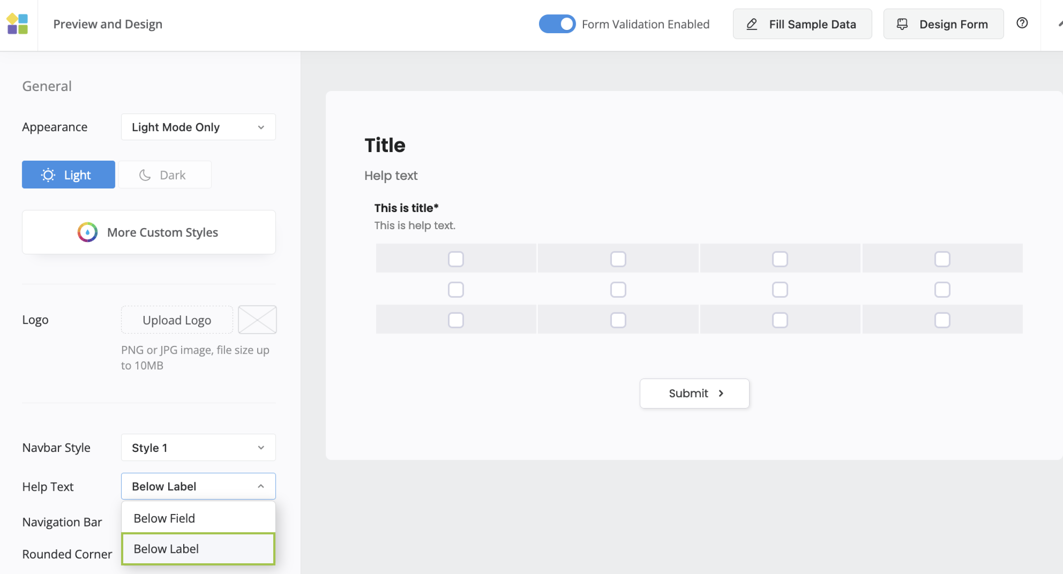Click 'Help text' under form Title
1063x574 pixels.
[x=391, y=176]
